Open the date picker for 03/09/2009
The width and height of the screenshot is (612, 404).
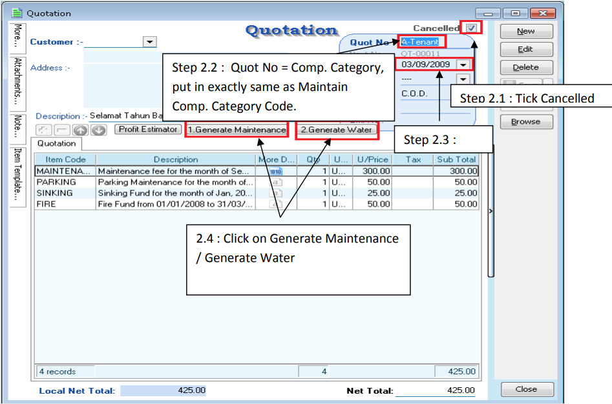pos(463,65)
